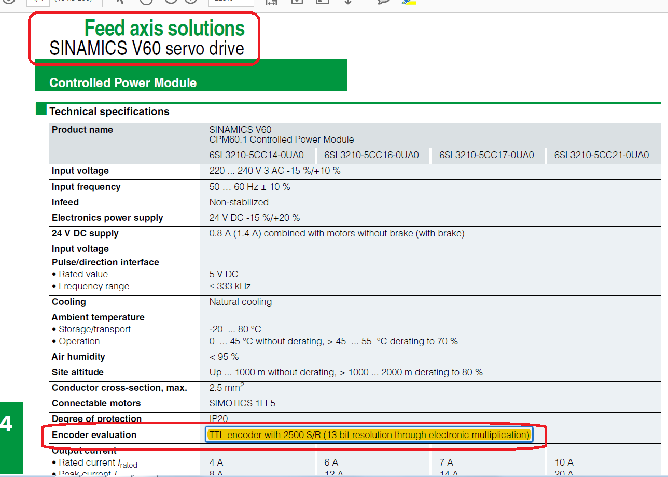
Task: Click the 'Input frequency' row label
Action: [x=86, y=187]
